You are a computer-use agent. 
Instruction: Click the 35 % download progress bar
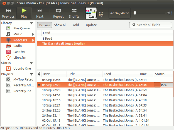[x=163, y=85]
